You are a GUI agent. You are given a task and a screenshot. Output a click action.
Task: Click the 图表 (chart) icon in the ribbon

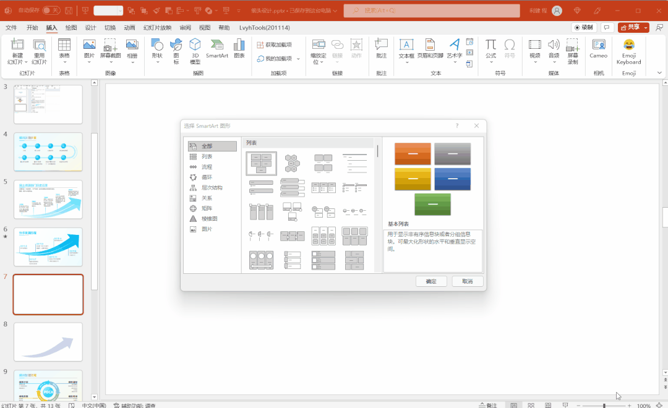239,48
